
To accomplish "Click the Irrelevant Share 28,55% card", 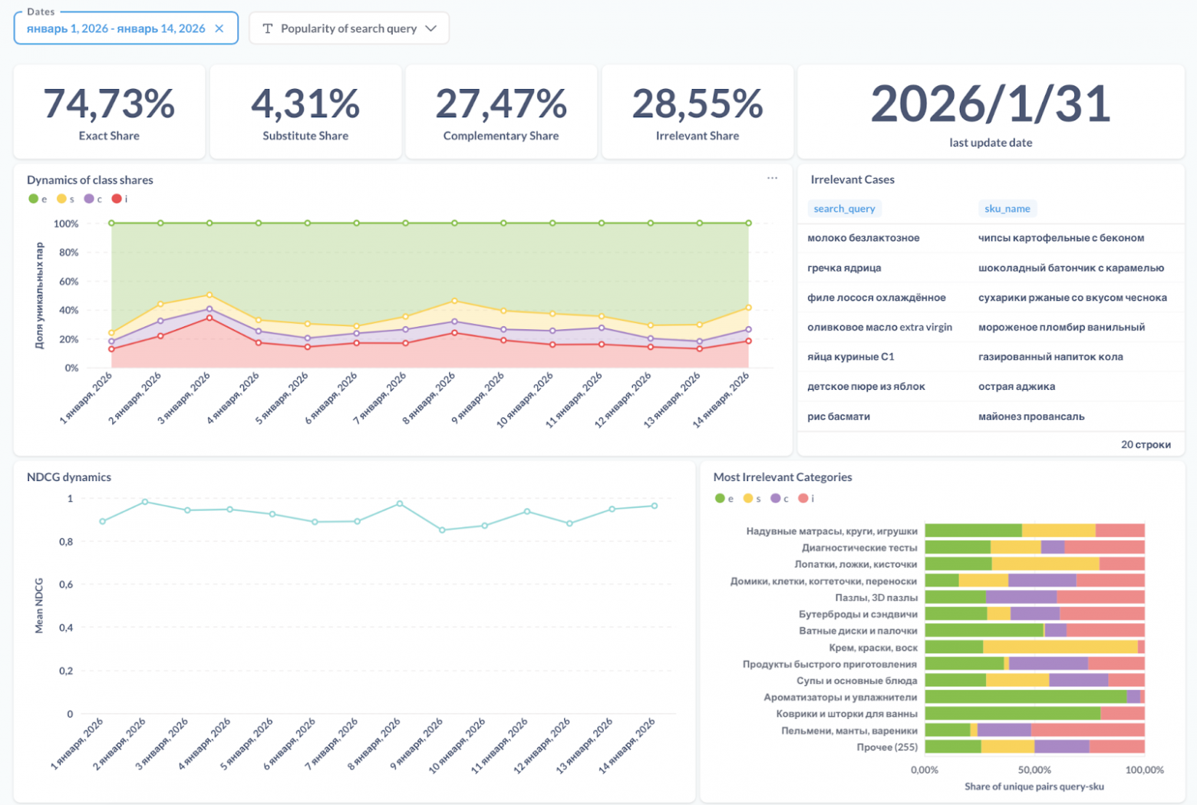I will pyautogui.click(x=697, y=112).
